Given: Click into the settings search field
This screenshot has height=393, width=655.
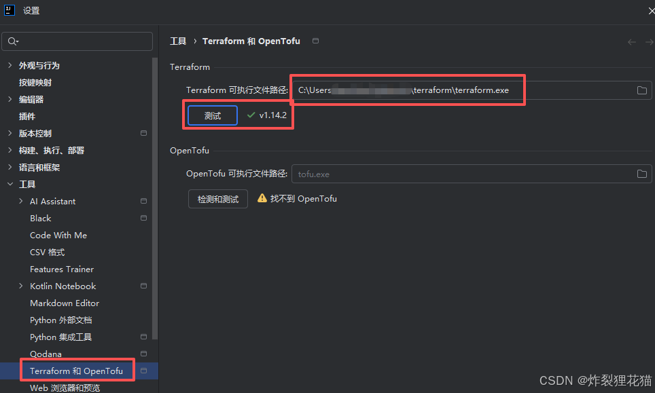Looking at the screenshot, I should (77, 41).
